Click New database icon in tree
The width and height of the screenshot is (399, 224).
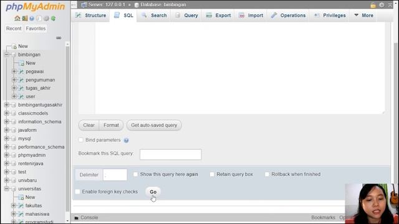coord(14,47)
